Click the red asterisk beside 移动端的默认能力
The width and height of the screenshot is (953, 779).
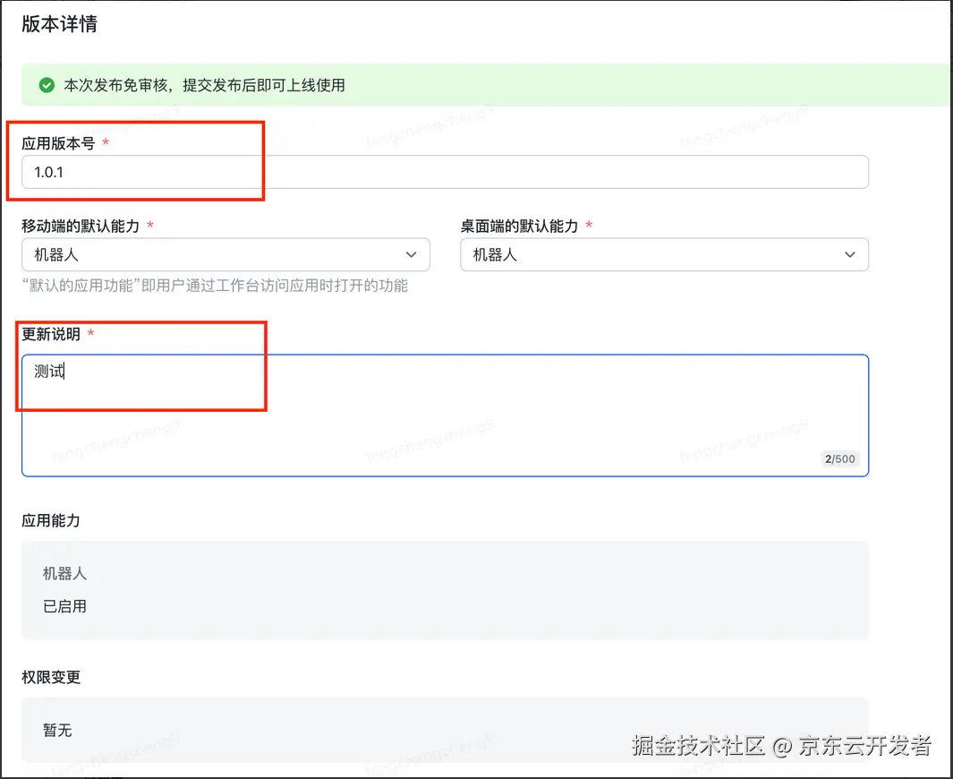(152, 227)
